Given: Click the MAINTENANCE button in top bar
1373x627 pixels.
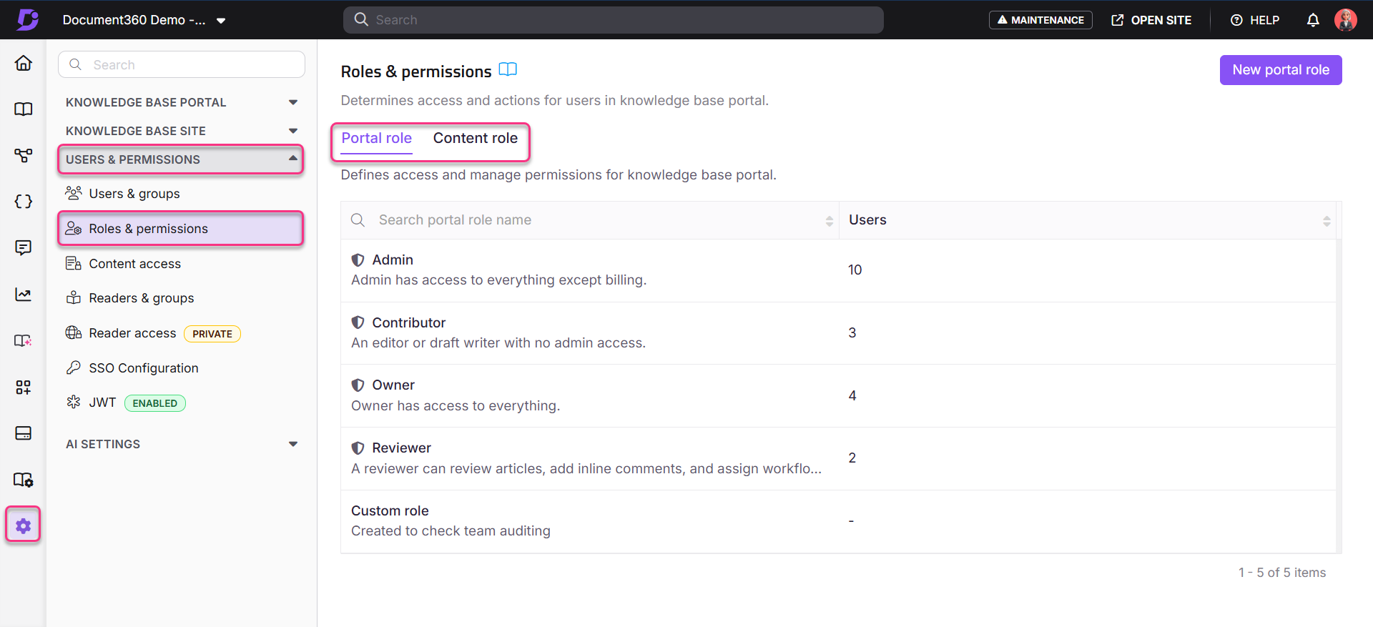Looking at the screenshot, I should coord(1040,20).
